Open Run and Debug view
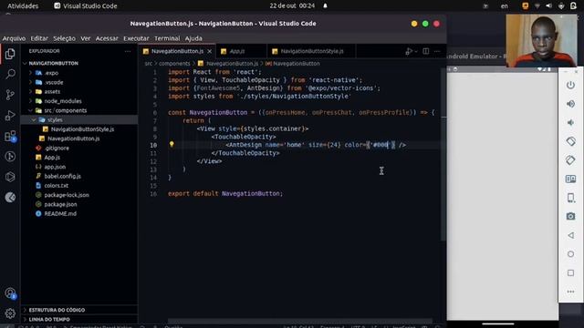584x328 pixels. click(x=10, y=116)
